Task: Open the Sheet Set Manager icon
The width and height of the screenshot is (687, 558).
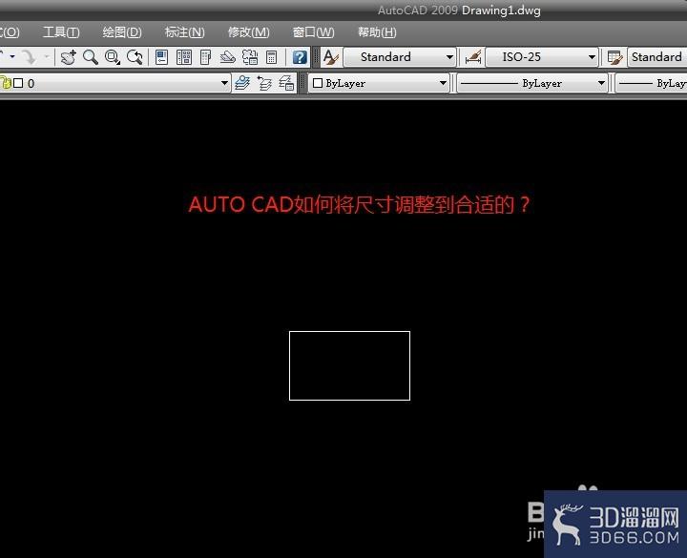Action: pyautogui.click(x=227, y=57)
